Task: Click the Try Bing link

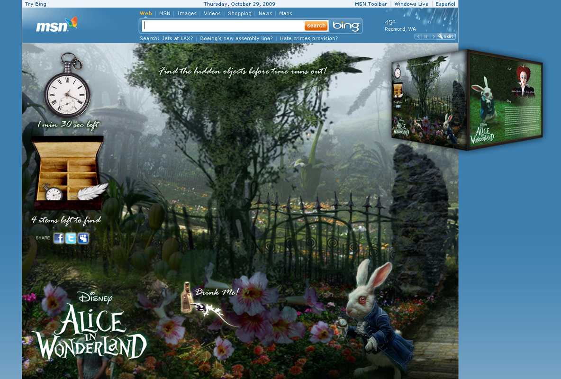Action: click(36, 4)
